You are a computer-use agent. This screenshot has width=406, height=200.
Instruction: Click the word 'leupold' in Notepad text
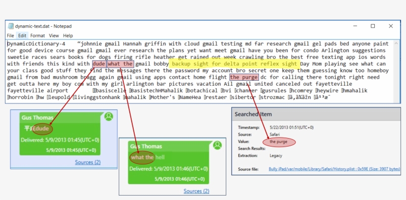(59, 98)
